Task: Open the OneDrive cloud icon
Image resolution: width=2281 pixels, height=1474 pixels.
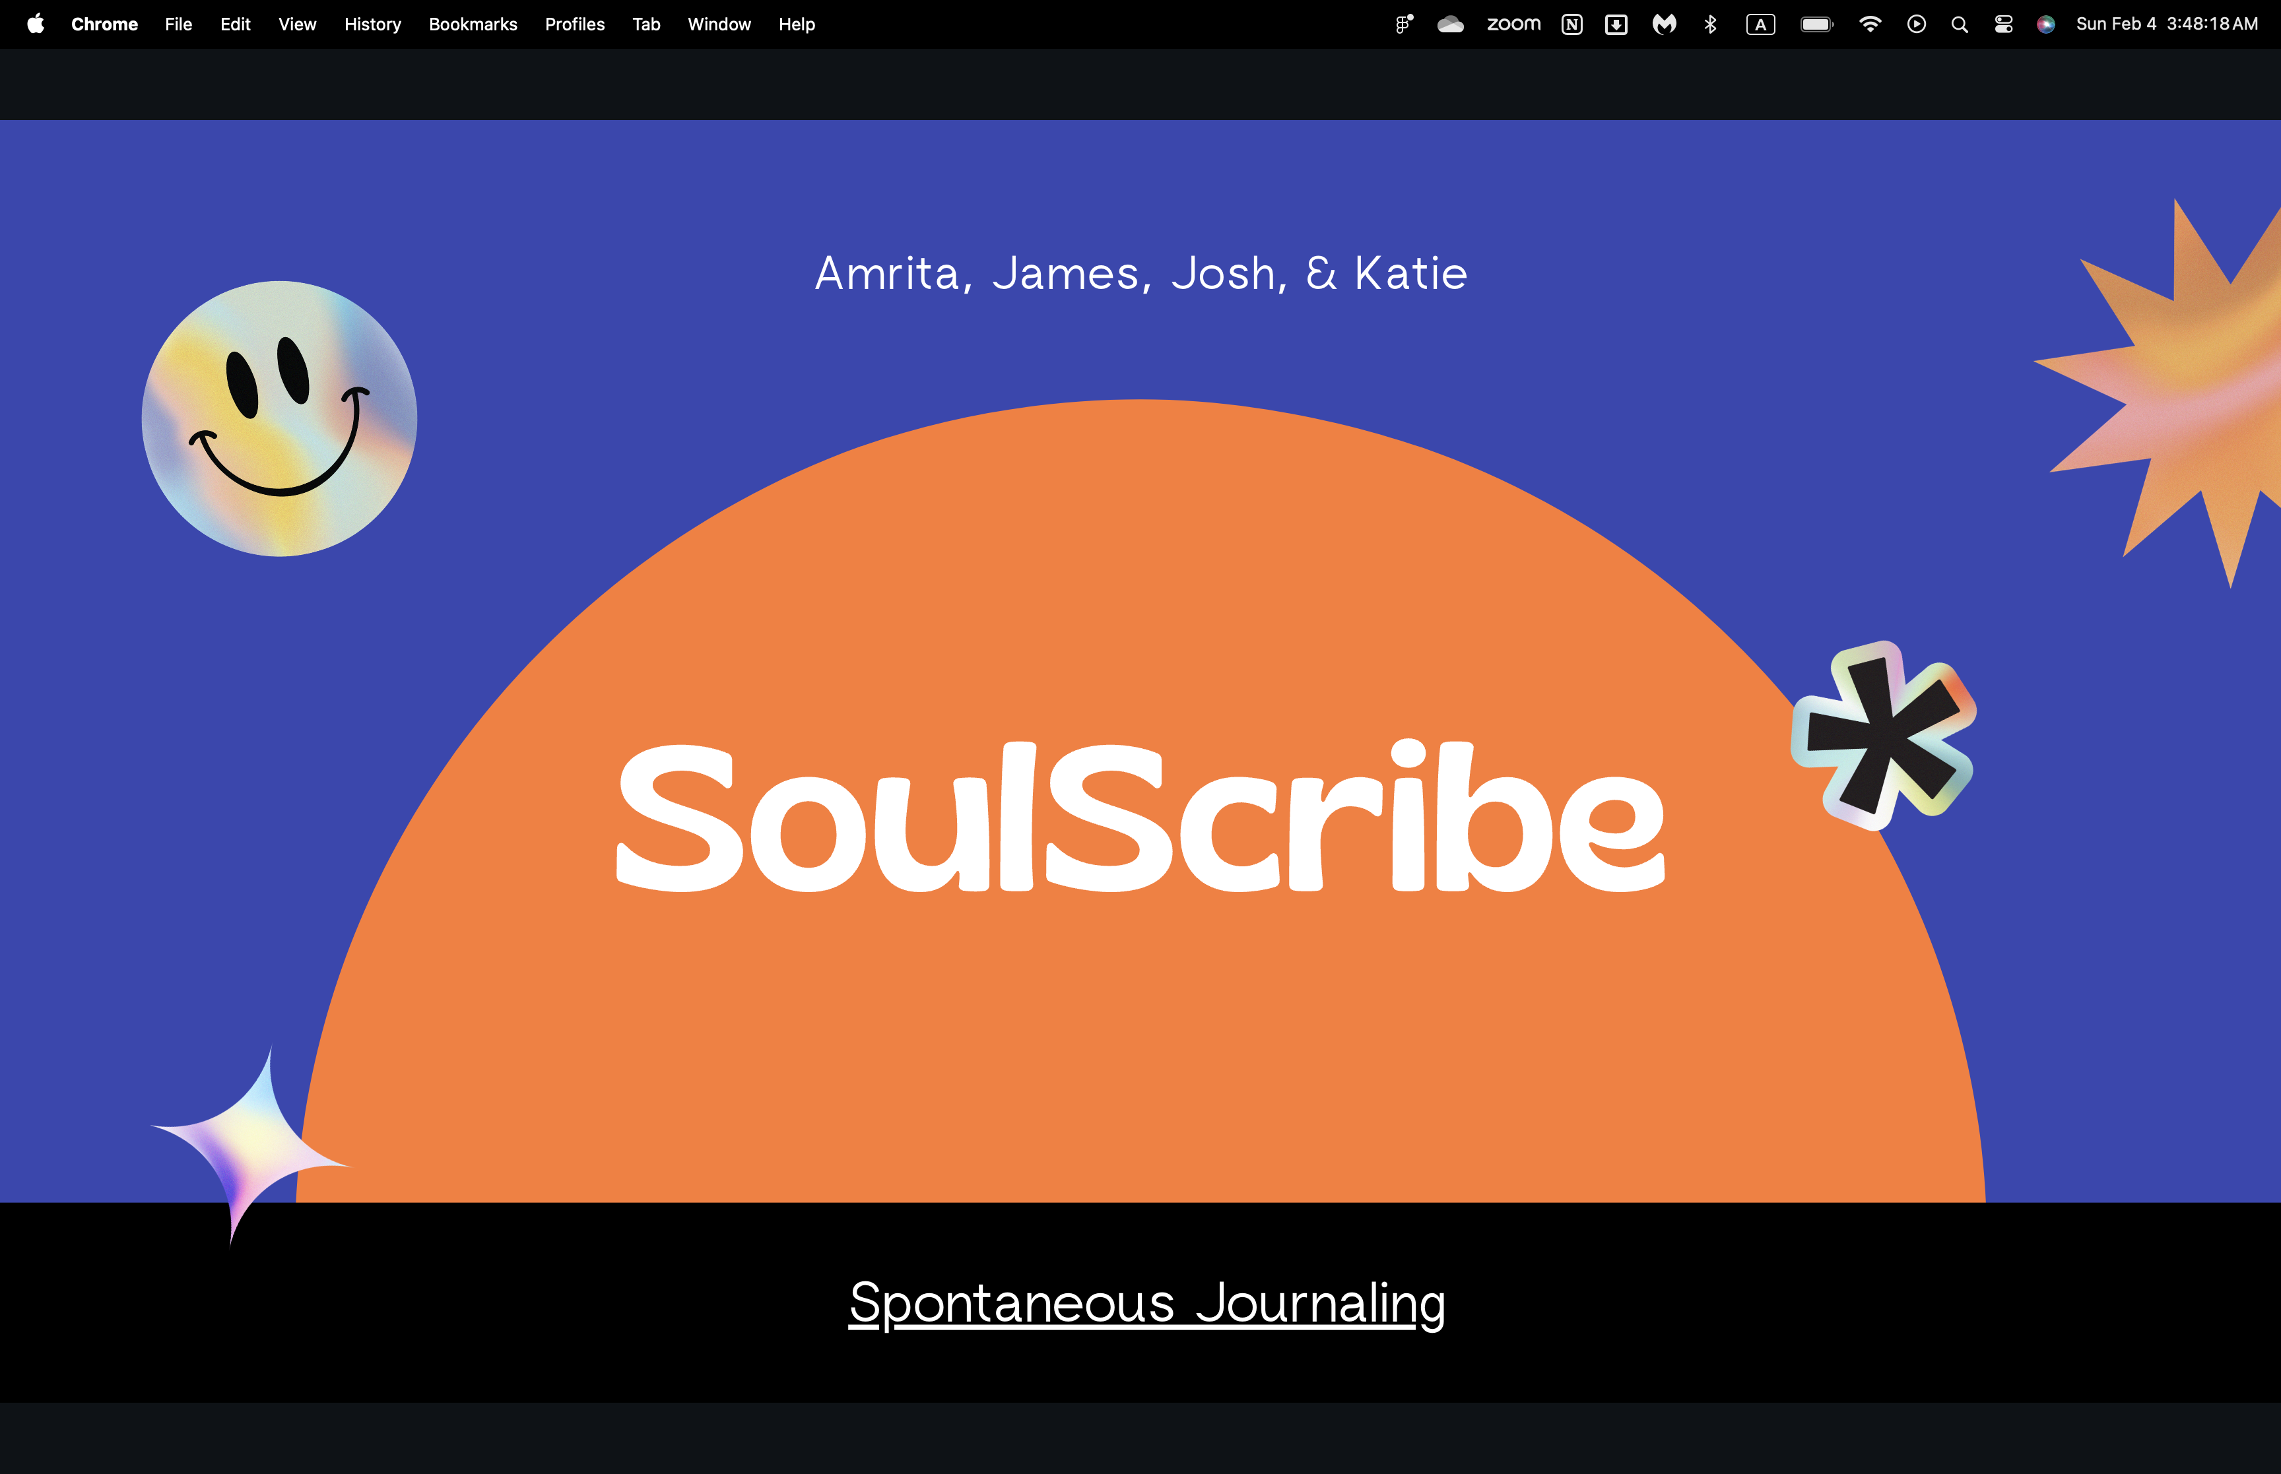Action: point(1450,24)
